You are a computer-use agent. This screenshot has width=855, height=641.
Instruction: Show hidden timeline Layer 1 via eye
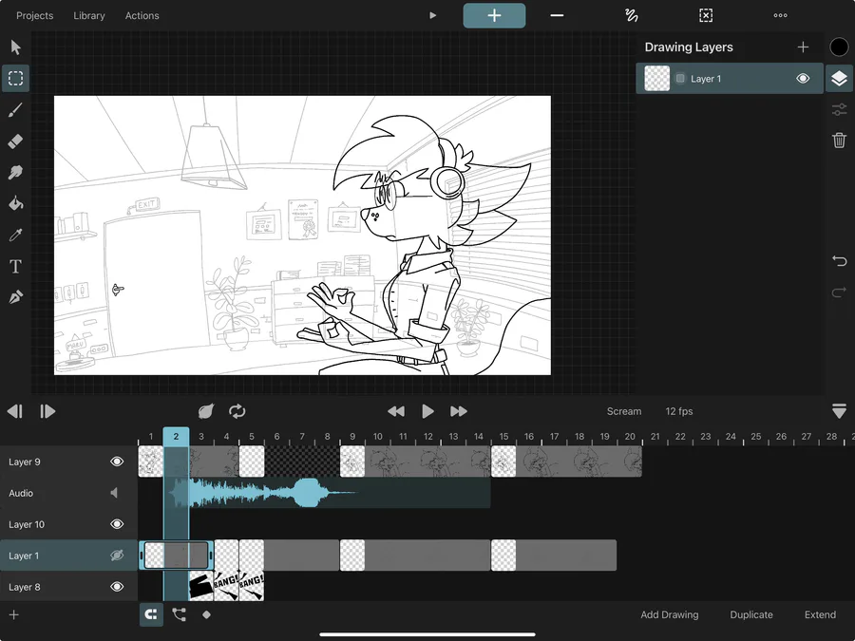click(117, 556)
